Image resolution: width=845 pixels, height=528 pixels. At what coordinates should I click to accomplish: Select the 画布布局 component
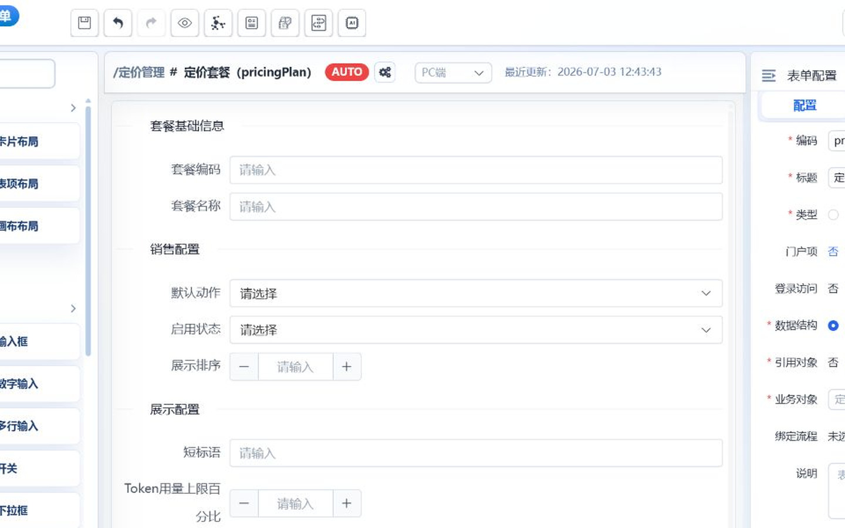(x=39, y=226)
